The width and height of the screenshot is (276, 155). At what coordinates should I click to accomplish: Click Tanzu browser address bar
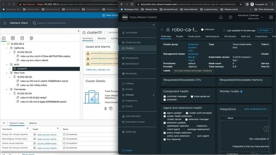point(189,4)
